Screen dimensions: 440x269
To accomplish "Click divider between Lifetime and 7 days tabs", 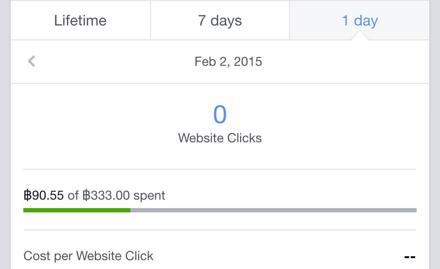I will (x=151, y=21).
